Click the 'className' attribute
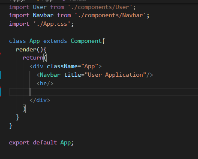This screenshot has height=159, width=198. click(62, 66)
